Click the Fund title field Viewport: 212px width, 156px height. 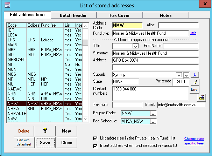[150, 33]
